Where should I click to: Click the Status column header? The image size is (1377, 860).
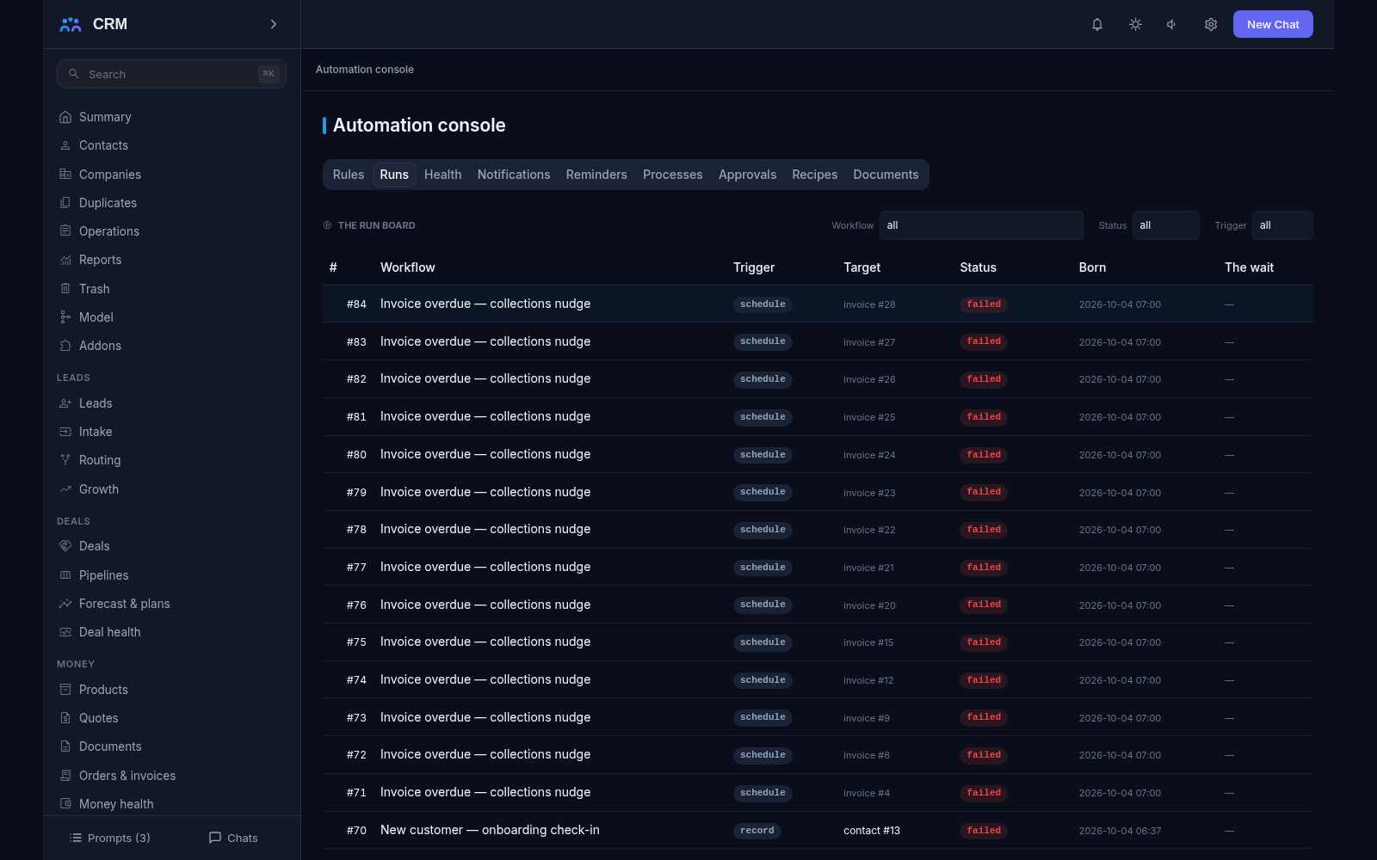(978, 267)
